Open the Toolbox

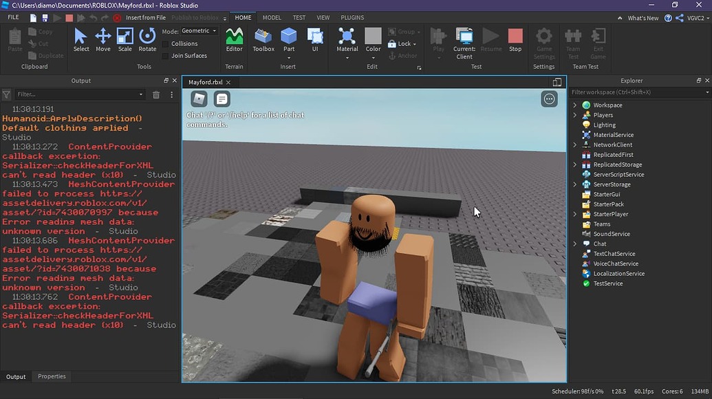point(263,39)
